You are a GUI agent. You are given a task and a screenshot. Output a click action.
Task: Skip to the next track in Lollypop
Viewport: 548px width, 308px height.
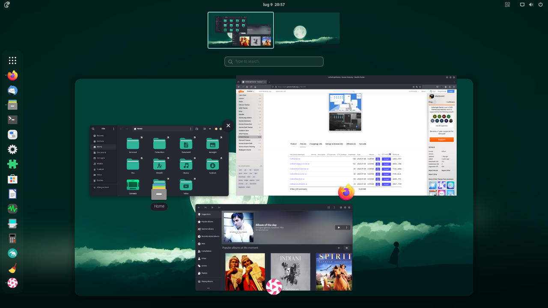tap(219, 207)
